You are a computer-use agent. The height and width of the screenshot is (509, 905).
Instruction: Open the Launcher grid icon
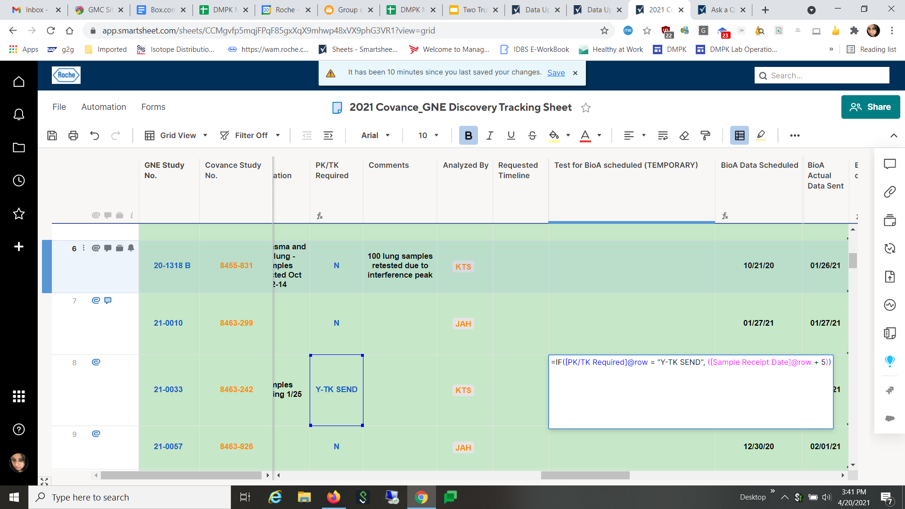(19, 396)
